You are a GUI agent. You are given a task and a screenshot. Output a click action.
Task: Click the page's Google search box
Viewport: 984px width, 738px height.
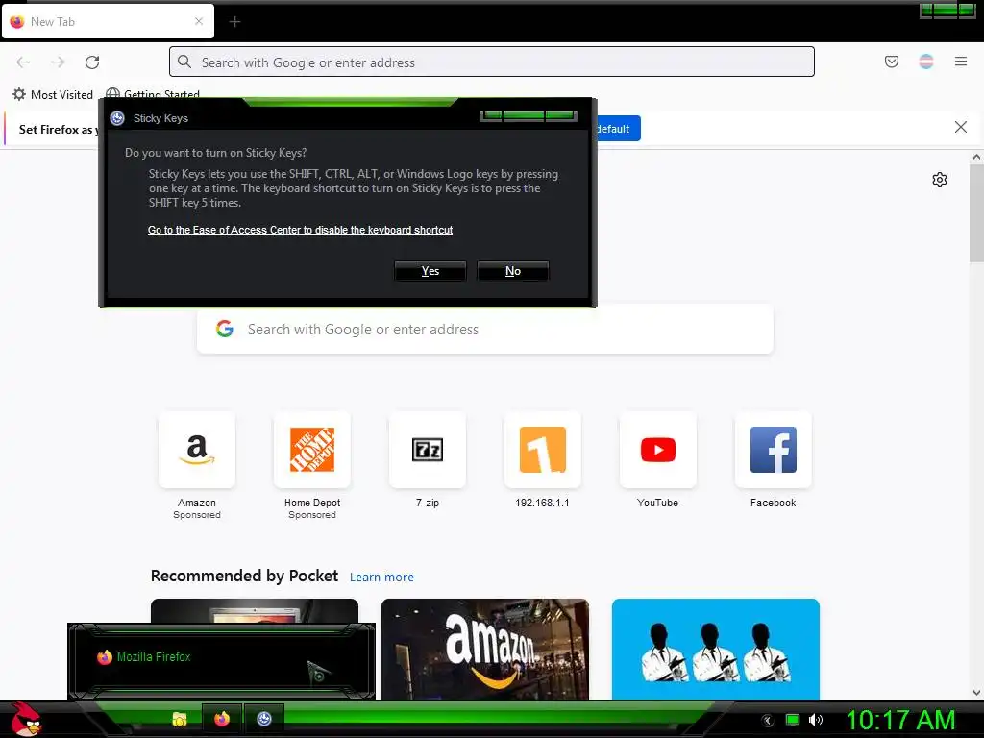[484, 330]
